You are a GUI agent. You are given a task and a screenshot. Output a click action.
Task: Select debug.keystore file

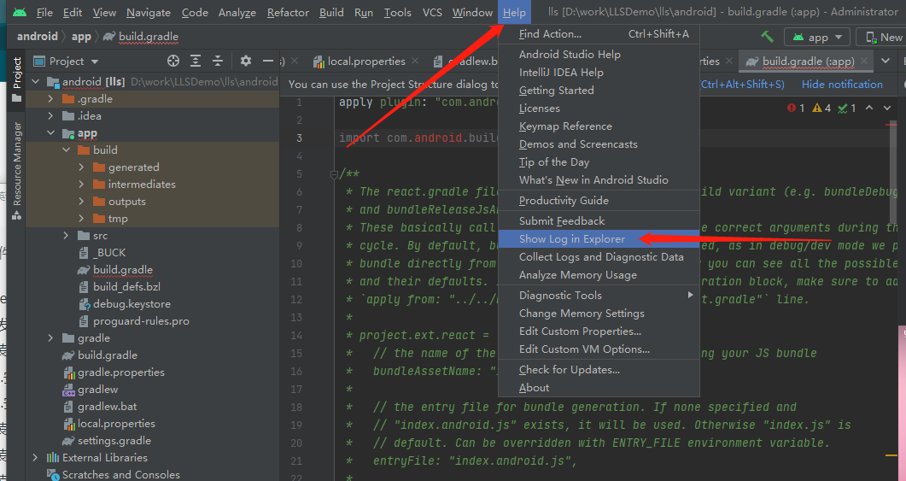click(132, 303)
